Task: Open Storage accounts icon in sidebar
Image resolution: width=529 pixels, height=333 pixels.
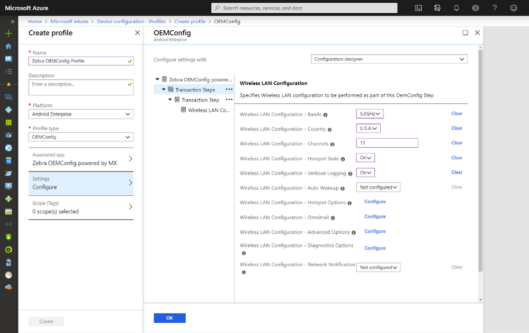Action: 9,212
